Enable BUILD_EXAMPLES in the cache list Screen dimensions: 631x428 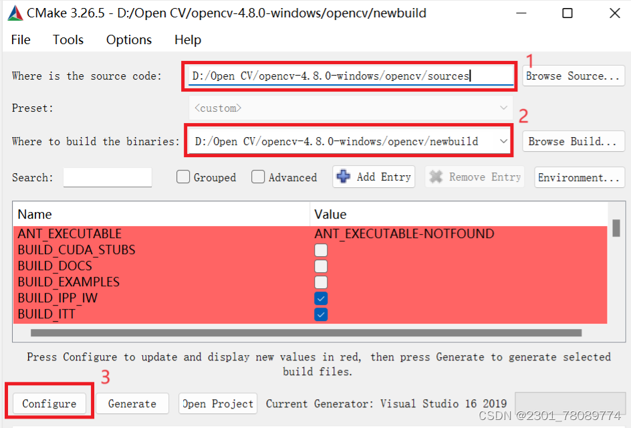321,282
